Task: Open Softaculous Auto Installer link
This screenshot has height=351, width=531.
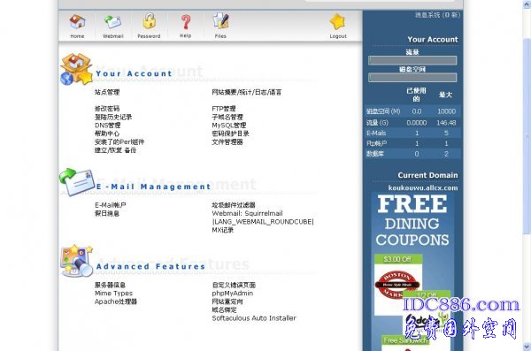Action: (x=254, y=318)
